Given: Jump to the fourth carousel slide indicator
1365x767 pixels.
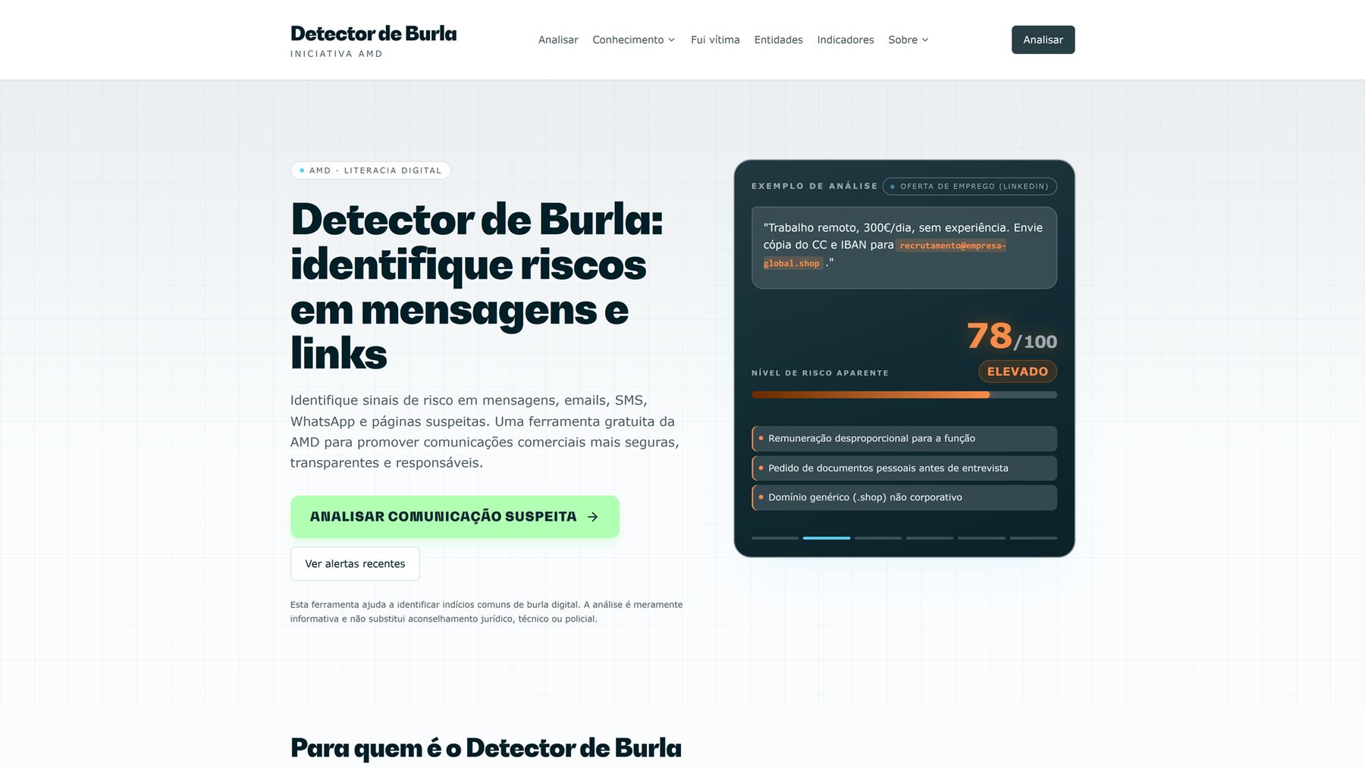Looking at the screenshot, I should coord(930,538).
